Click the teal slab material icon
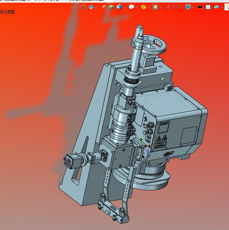The image size is (229, 230). point(216,7)
